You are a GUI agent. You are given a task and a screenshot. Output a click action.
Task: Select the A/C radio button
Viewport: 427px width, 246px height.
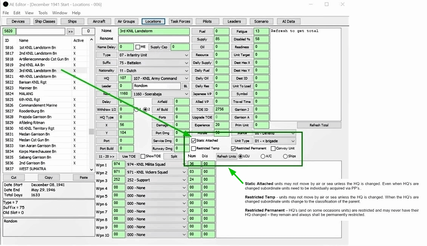click(x=263, y=156)
